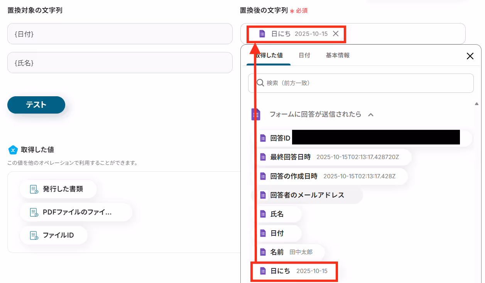Click the search magnifier icon
485x283 pixels.
click(260, 83)
